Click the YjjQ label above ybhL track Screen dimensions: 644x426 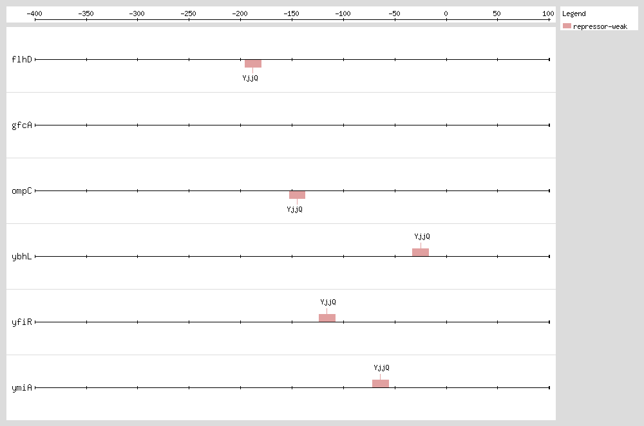tap(422, 236)
